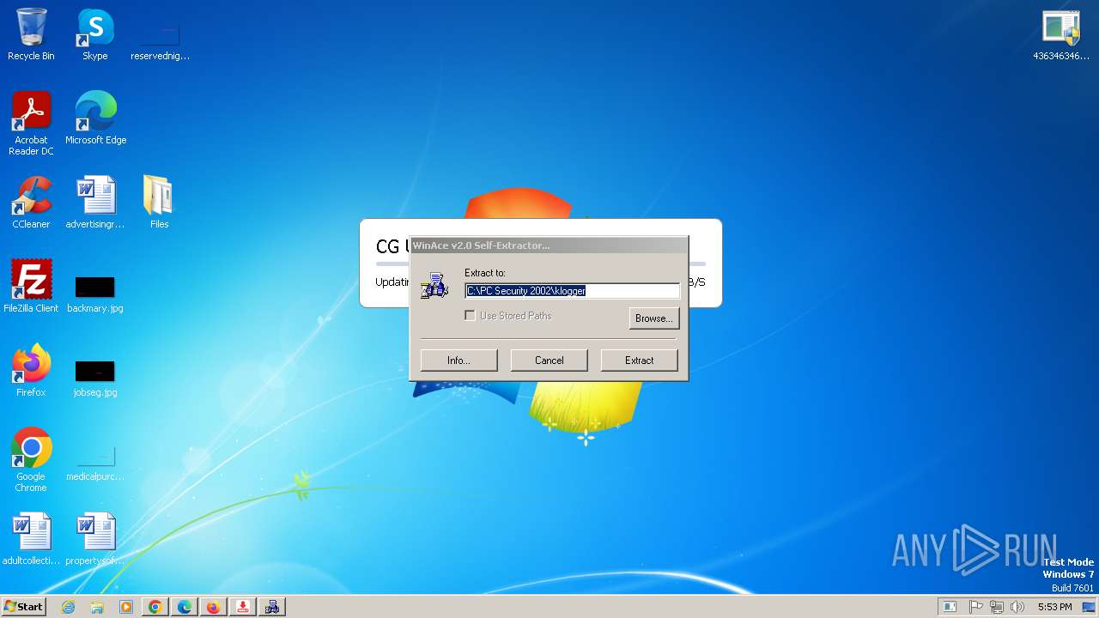The width and height of the screenshot is (1099, 618).
Task: Open Windows Media Player from the taskbar
Action: pyautogui.click(x=126, y=607)
